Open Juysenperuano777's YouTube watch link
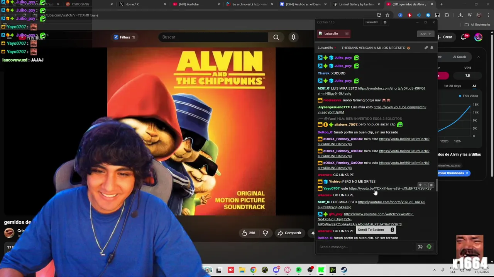This screenshot has width=494, height=277. click(372, 110)
